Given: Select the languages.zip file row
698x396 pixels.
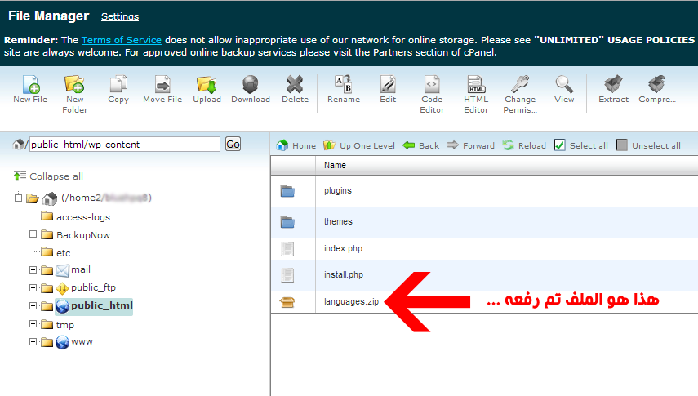Looking at the screenshot, I should pyautogui.click(x=351, y=302).
